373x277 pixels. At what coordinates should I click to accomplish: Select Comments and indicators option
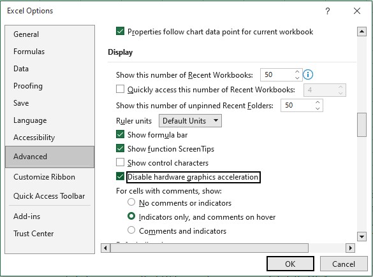131,230
